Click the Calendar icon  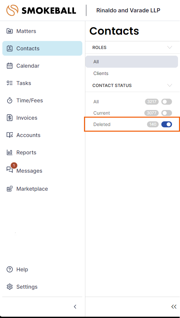pos(10,66)
